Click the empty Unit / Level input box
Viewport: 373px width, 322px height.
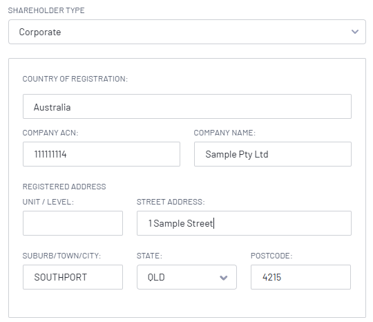coord(73,223)
